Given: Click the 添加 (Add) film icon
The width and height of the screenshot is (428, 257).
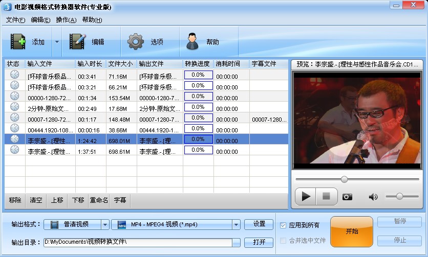Looking at the screenshot, I should 18,42.
